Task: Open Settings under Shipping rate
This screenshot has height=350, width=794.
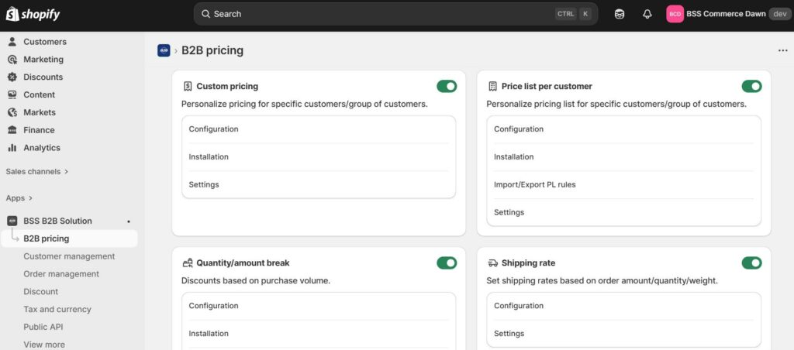Action: [x=624, y=334]
